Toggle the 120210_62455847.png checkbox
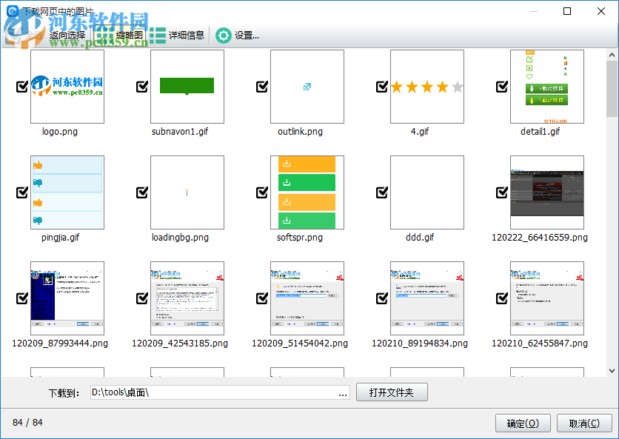This screenshot has height=439, width=619. [502, 298]
